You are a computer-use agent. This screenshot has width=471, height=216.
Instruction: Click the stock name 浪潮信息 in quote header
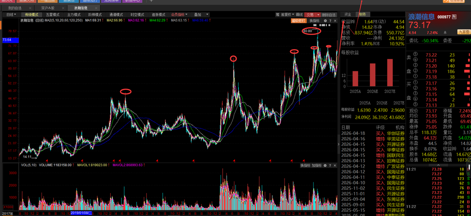pyautogui.click(x=421, y=16)
